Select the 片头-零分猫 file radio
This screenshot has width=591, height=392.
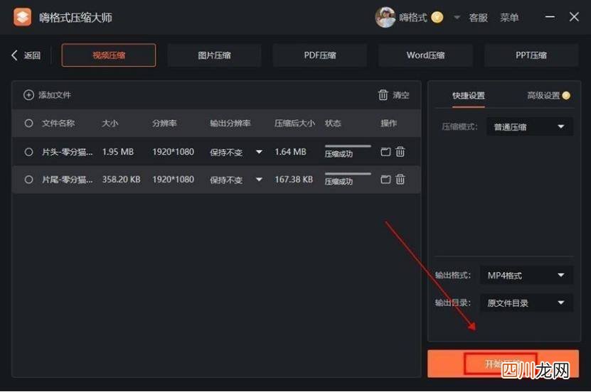(x=28, y=152)
